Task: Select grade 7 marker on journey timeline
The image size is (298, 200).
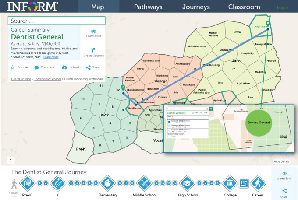Action: [x=126, y=183]
